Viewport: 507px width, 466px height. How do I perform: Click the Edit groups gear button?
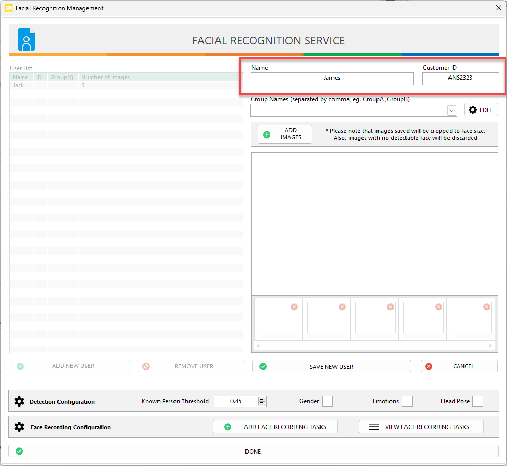[x=481, y=110]
